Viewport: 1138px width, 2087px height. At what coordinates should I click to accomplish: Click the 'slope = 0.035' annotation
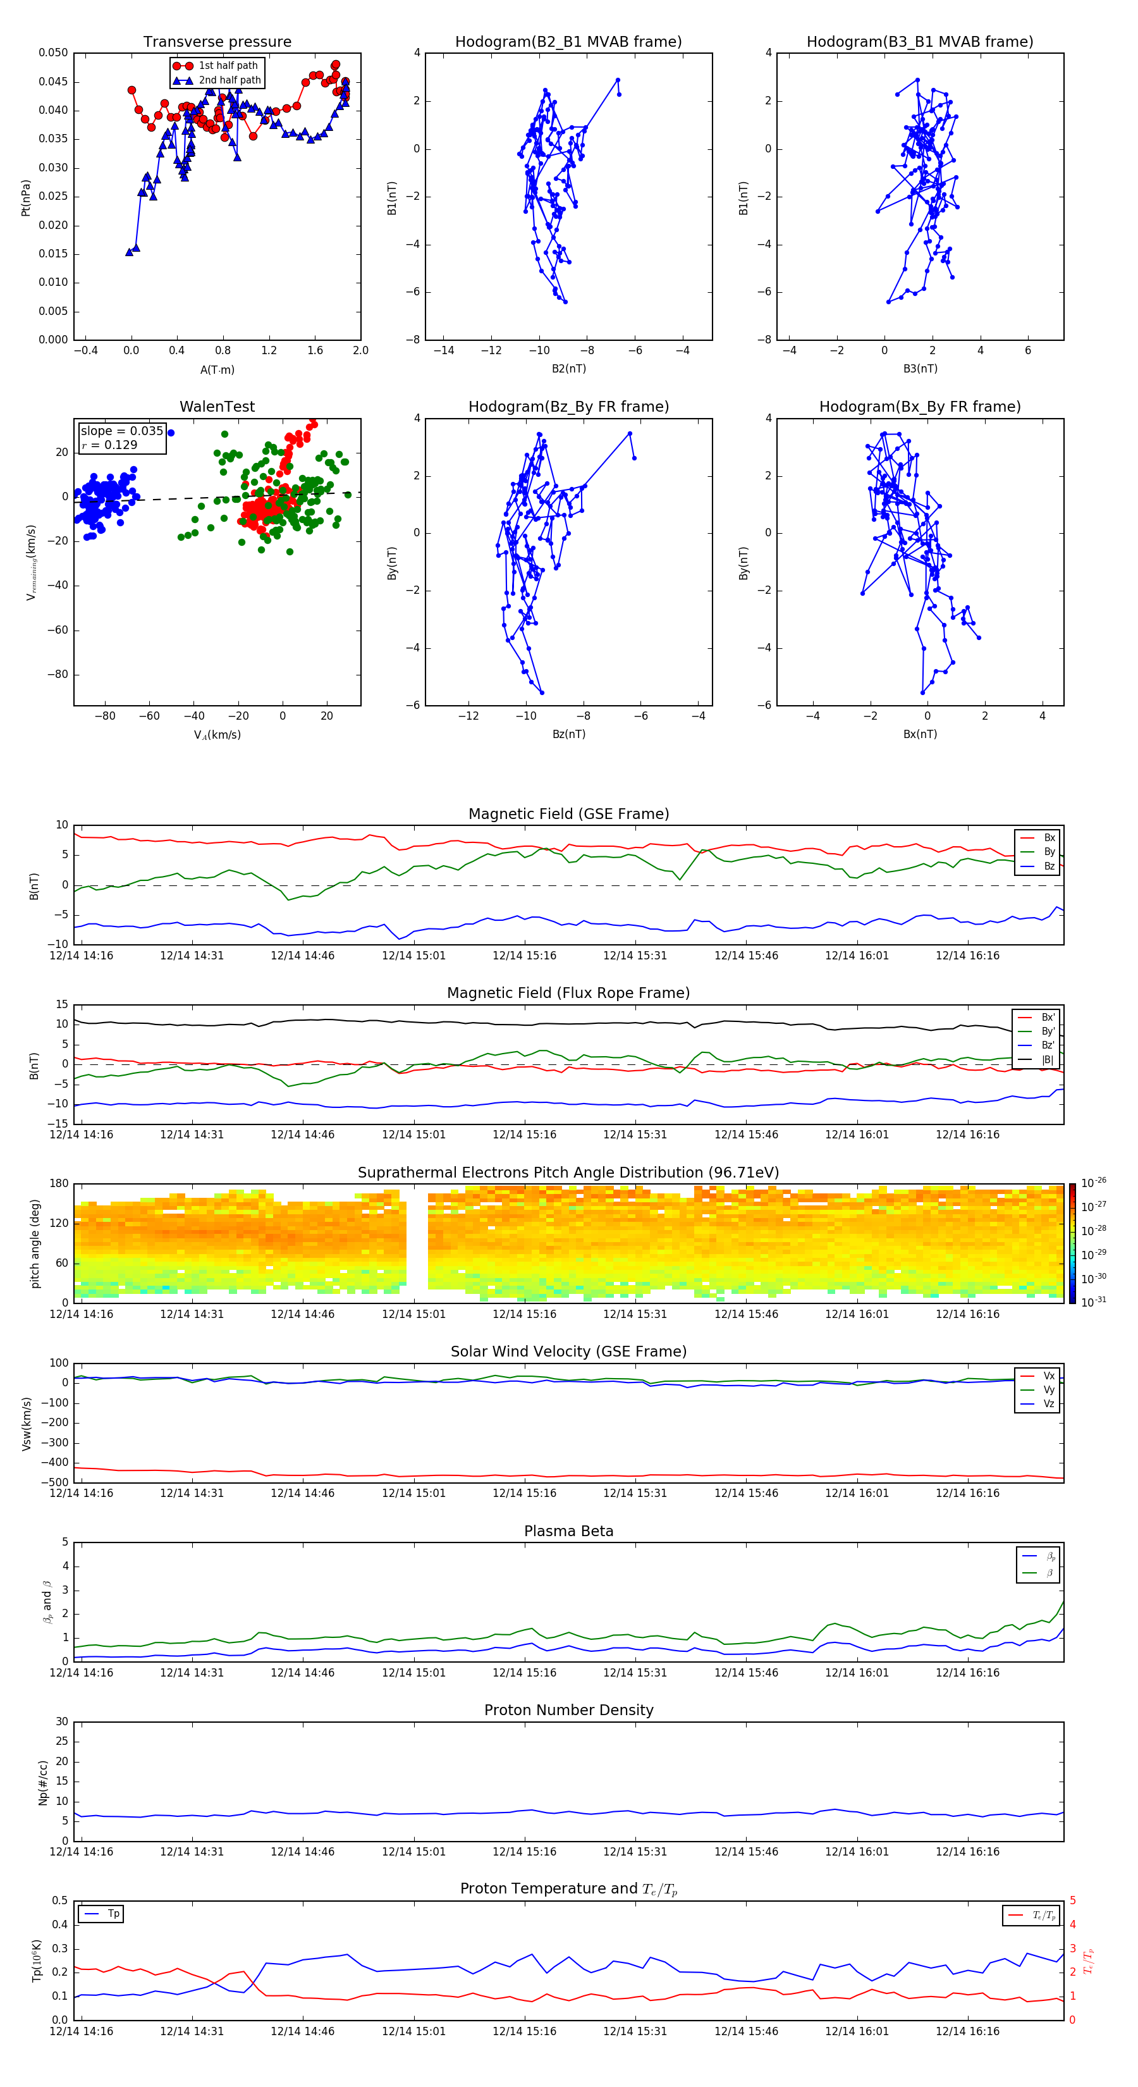(x=121, y=431)
